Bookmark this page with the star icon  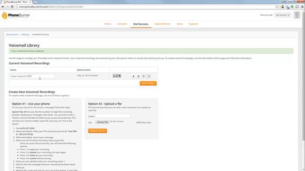pos(277,7)
